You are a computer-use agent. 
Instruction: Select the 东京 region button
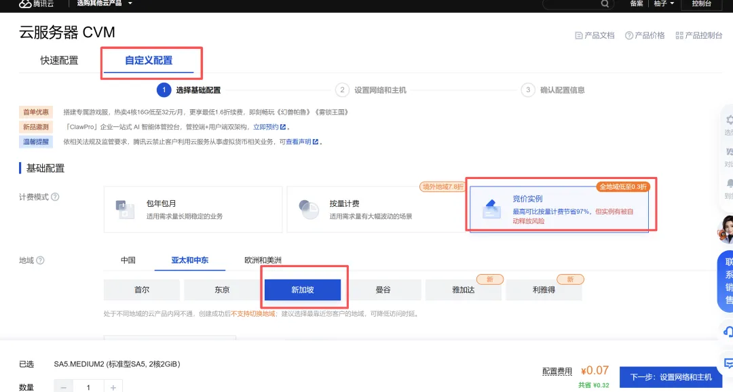click(x=222, y=290)
